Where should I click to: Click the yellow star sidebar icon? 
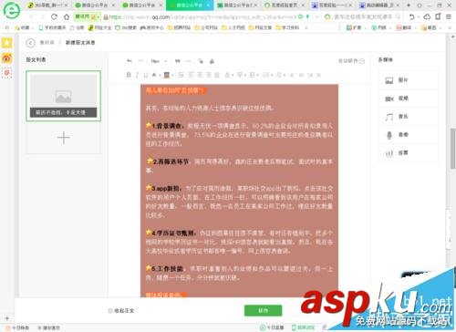[x=6, y=43]
